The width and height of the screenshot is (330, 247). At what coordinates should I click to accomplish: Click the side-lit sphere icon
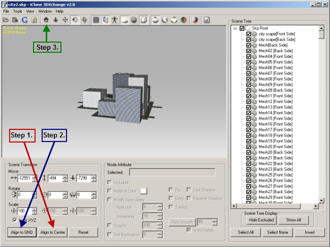click(164, 20)
